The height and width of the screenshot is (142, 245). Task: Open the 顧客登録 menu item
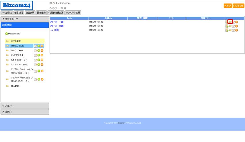pyautogui.click(x=41, y=13)
